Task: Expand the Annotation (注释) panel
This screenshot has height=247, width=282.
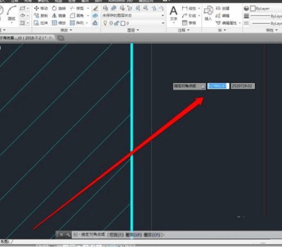Action: click(183, 30)
